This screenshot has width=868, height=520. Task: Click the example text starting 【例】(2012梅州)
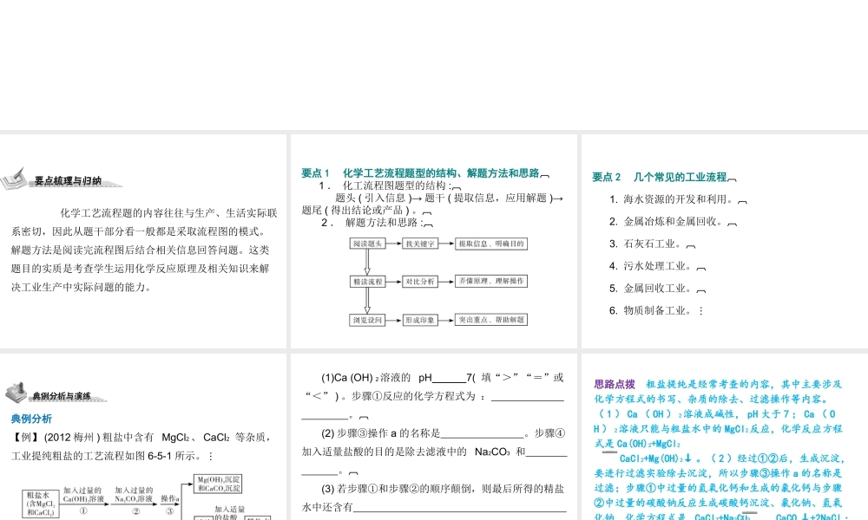[141, 446]
